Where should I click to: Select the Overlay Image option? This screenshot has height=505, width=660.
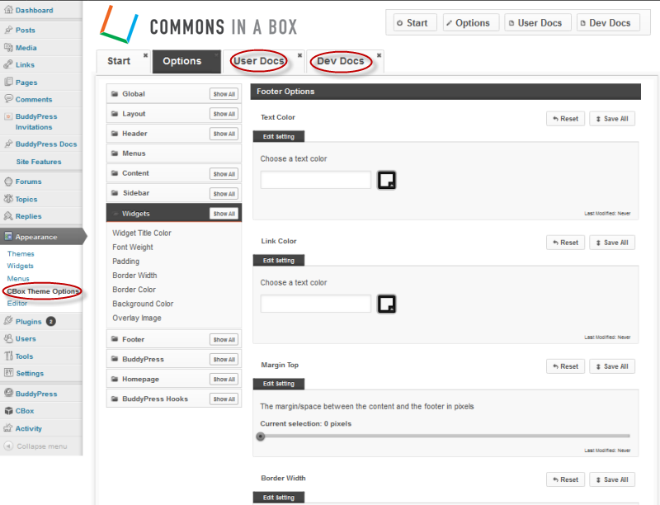pyautogui.click(x=137, y=318)
